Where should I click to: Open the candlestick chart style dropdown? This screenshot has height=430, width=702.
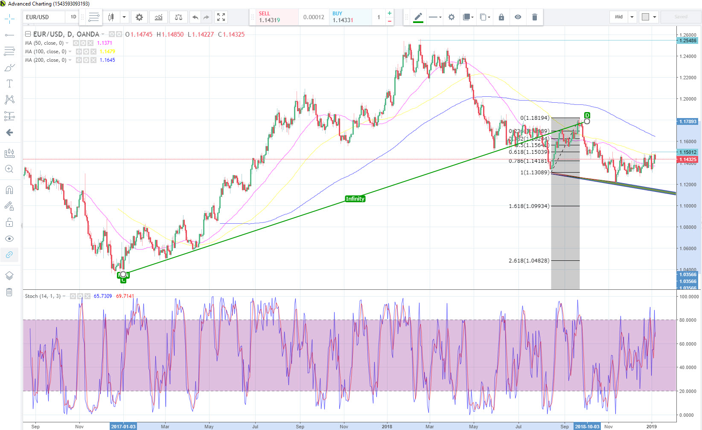coord(124,17)
